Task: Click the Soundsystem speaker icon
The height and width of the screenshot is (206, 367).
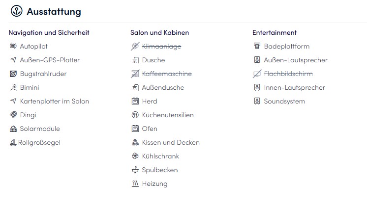Action: pos(257,102)
